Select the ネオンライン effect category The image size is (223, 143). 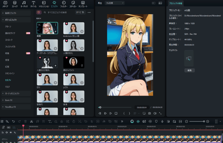tap(10, 73)
